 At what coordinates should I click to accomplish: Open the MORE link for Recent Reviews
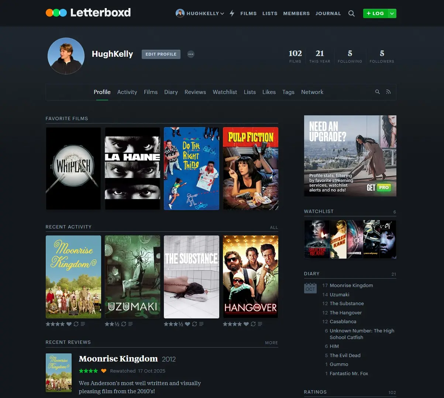tap(271, 343)
